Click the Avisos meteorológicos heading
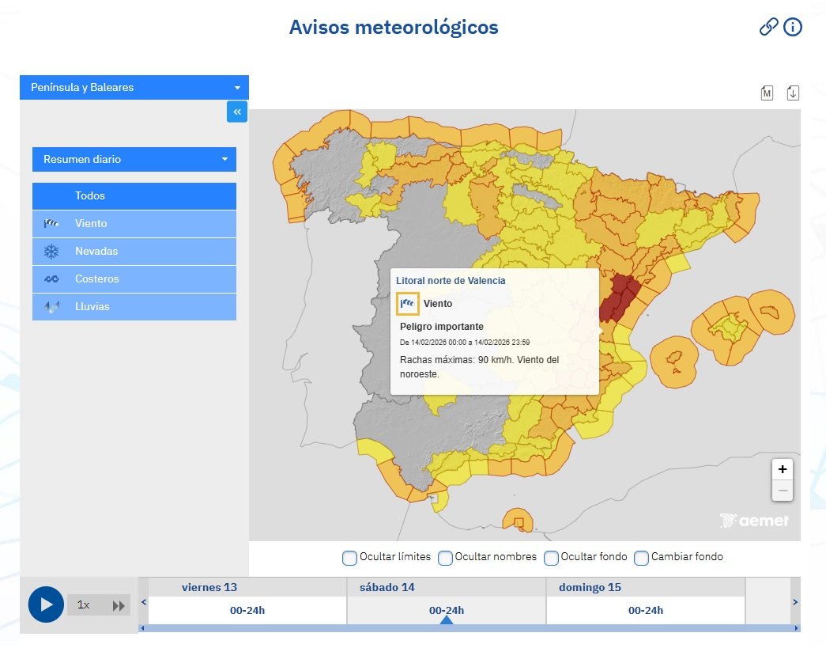 click(394, 28)
